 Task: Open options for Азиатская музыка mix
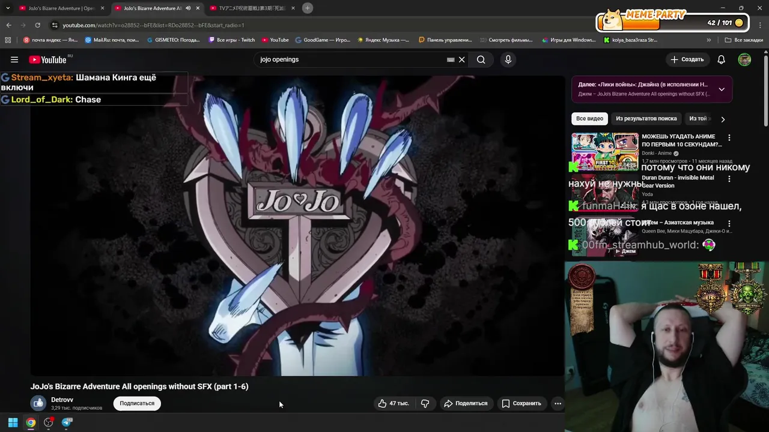click(x=729, y=223)
